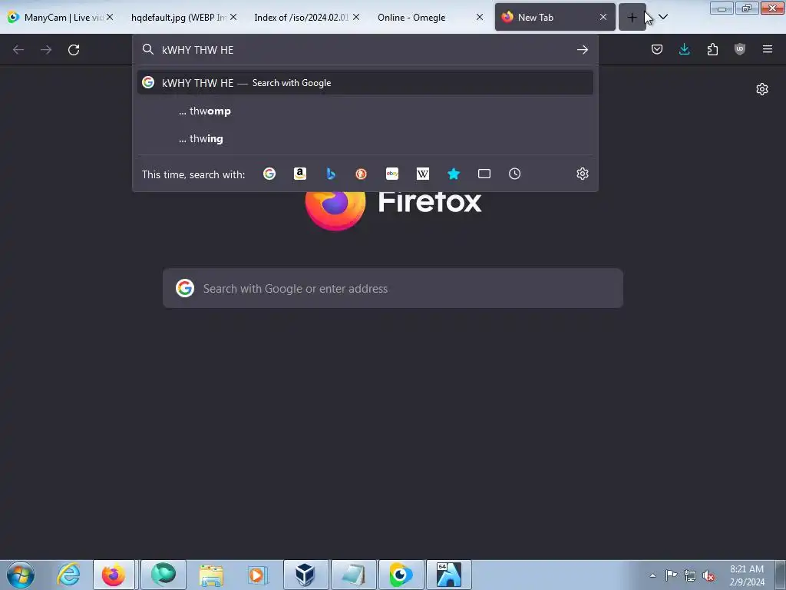786x590 pixels.
Task: Select 'kWHY THW HE — Search with Google' result
Action: tap(365, 83)
